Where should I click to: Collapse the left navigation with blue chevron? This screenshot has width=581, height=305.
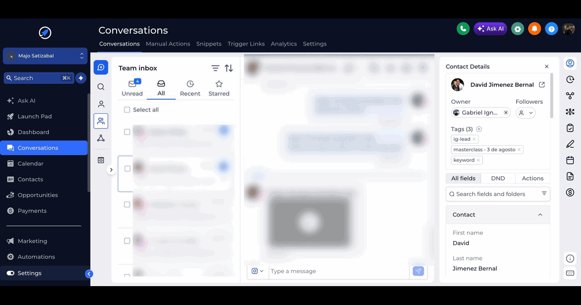pyautogui.click(x=89, y=274)
